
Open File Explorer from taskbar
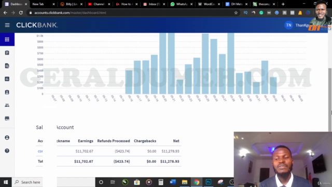click(x=185, y=182)
